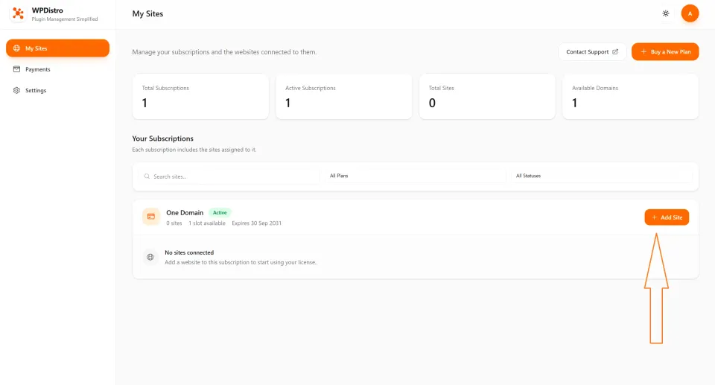The width and height of the screenshot is (715, 385).
Task: Click the Active Subscriptions stat card
Action: tap(344, 97)
